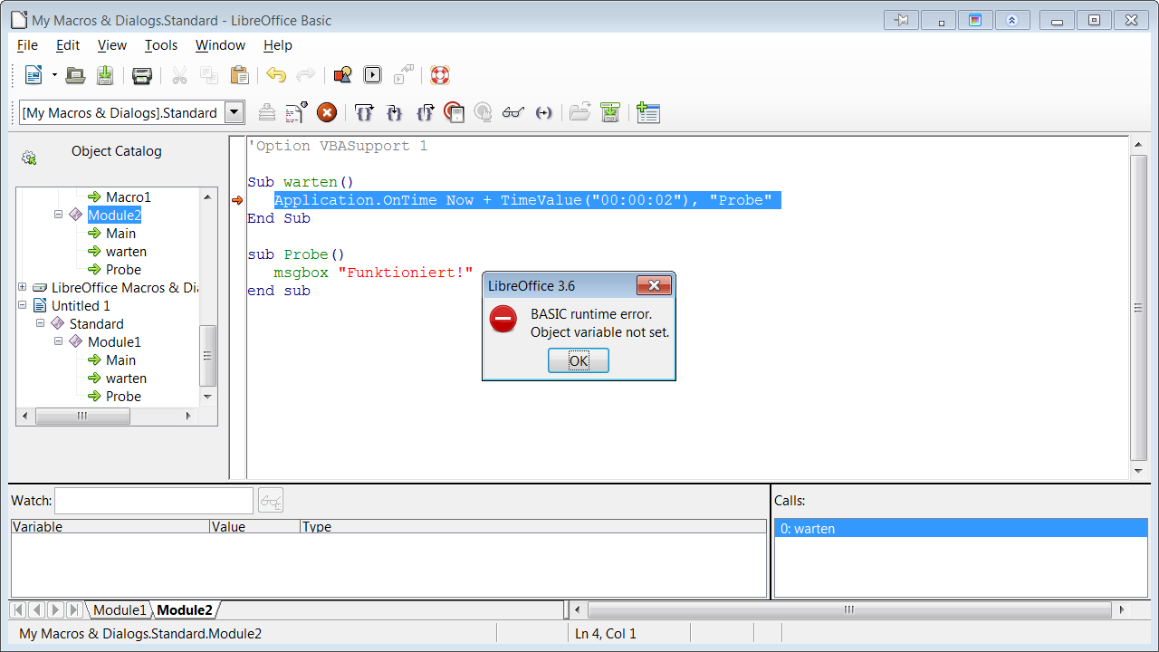Image resolution: width=1159 pixels, height=652 pixels.
Task: Click the Step Out icon
Action: [x=425, y=112]
